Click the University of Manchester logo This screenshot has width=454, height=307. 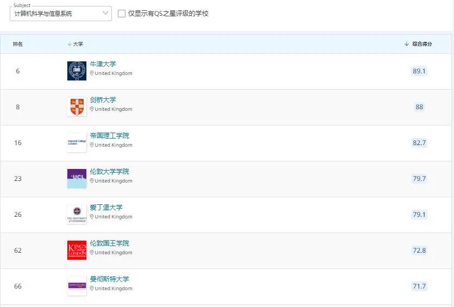tap(77, 286)
